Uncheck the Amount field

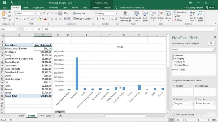pyautogui.click(x=173, y=55)
